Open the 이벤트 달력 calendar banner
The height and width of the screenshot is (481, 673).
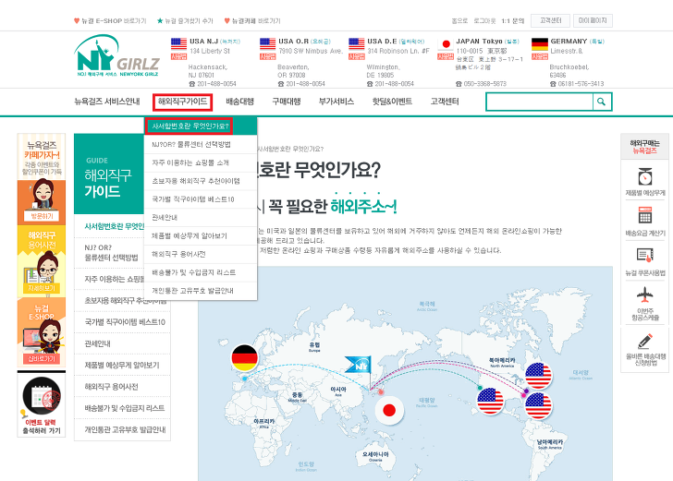(42, 404)
